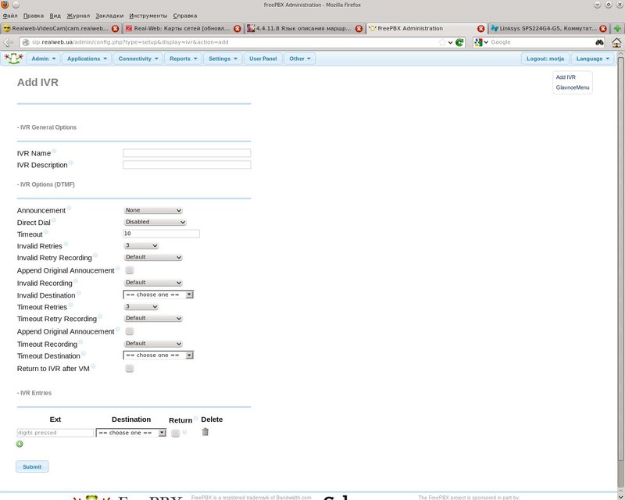Close the Realweb-VideoCam tab

coord(115,29)
